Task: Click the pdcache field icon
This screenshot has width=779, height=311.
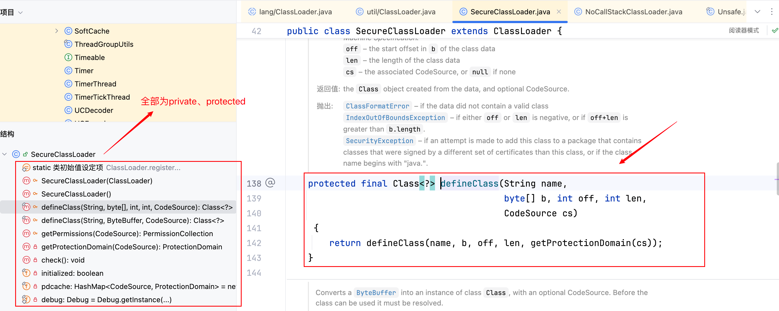Action: [x=26, y=286]
